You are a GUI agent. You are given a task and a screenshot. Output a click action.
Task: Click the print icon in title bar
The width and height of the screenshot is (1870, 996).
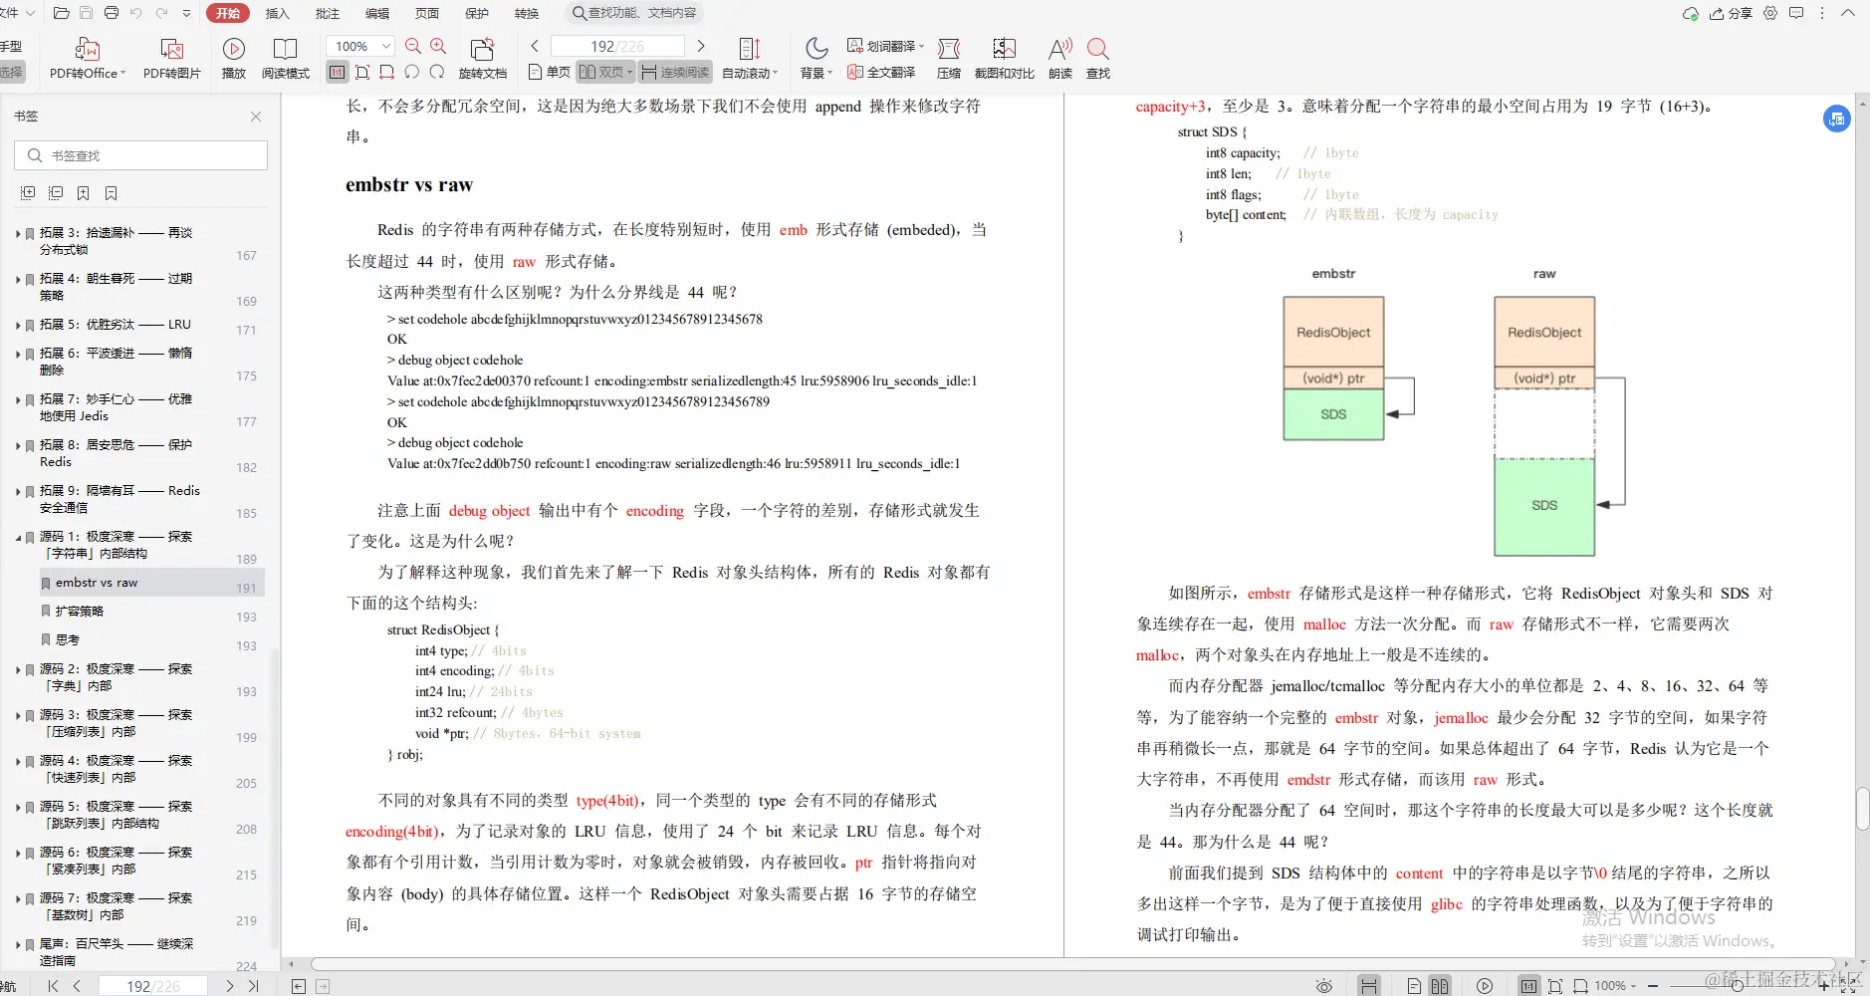(112, 13)
